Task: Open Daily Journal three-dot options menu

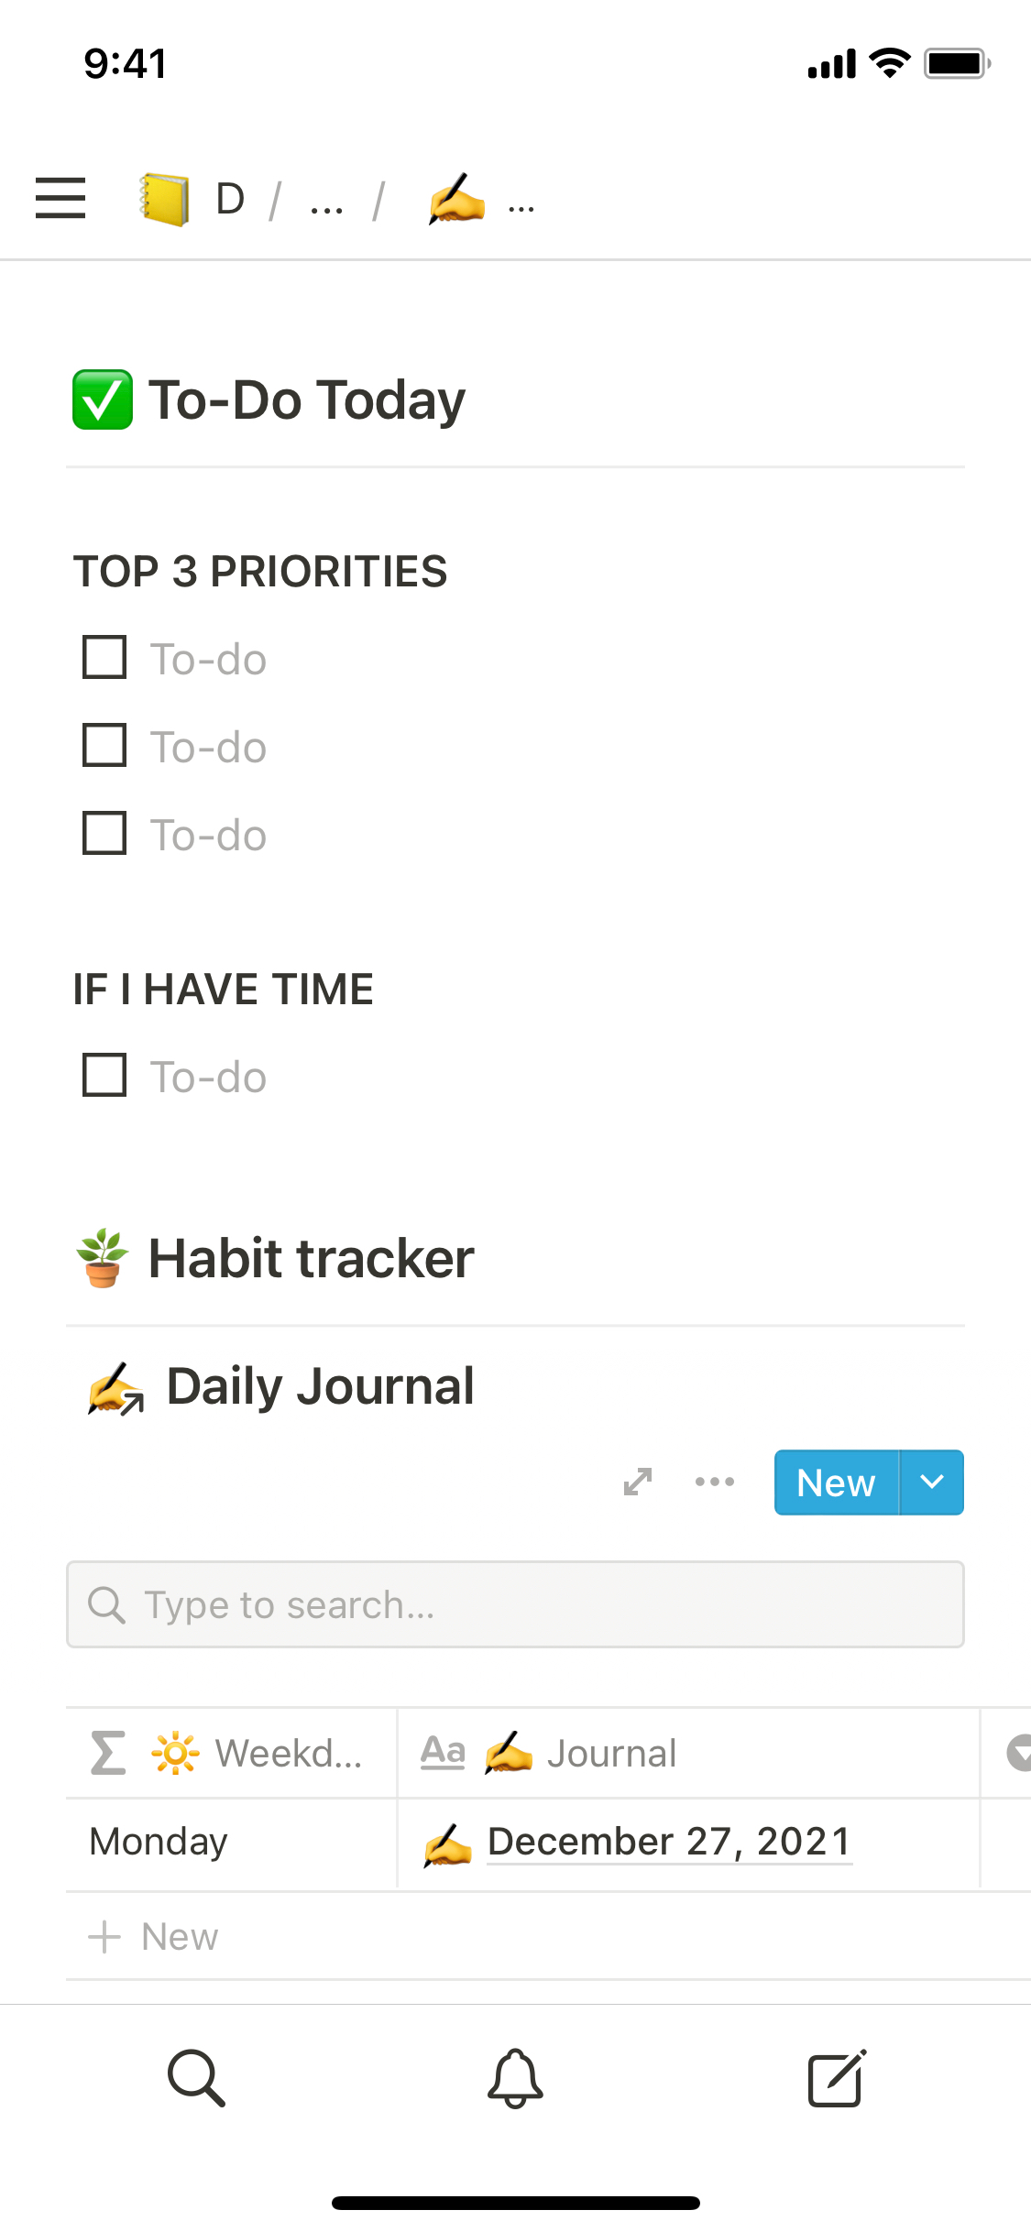Action: click(715, 1482)
